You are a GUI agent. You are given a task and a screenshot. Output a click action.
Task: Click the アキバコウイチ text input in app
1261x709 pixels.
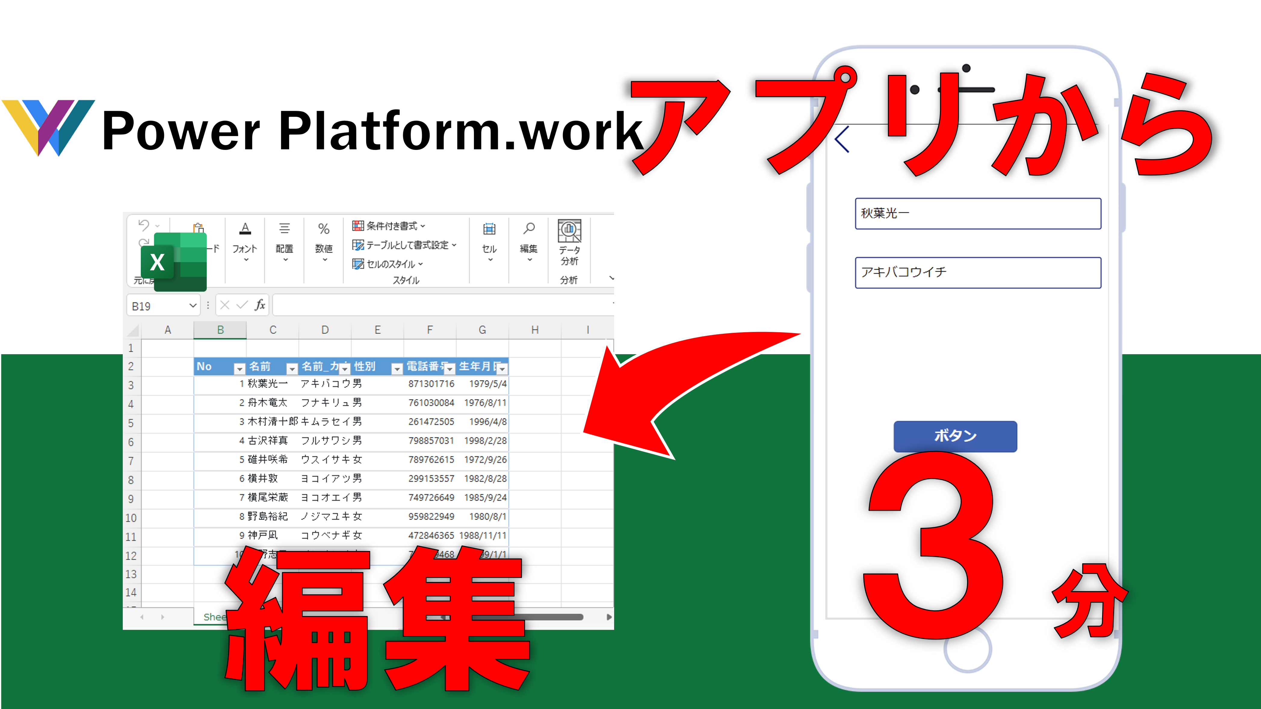click(x=978, y=273)
